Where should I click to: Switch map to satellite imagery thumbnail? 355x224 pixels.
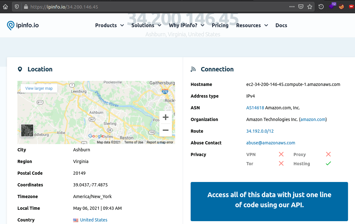(27, 130)
